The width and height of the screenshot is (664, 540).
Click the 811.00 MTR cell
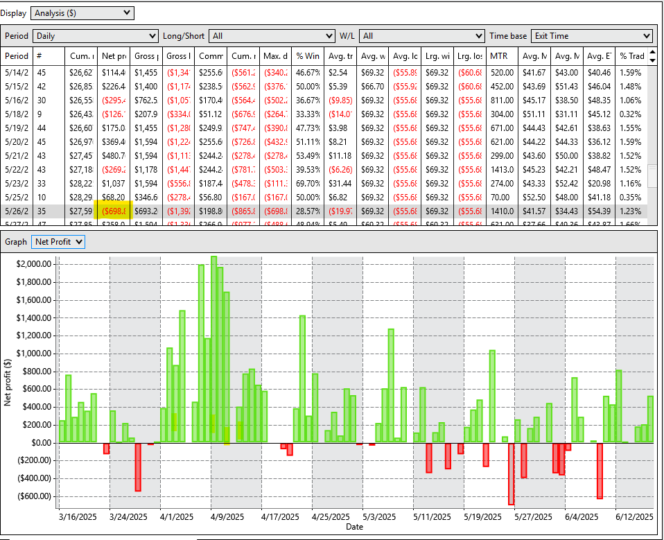(503, 101)
